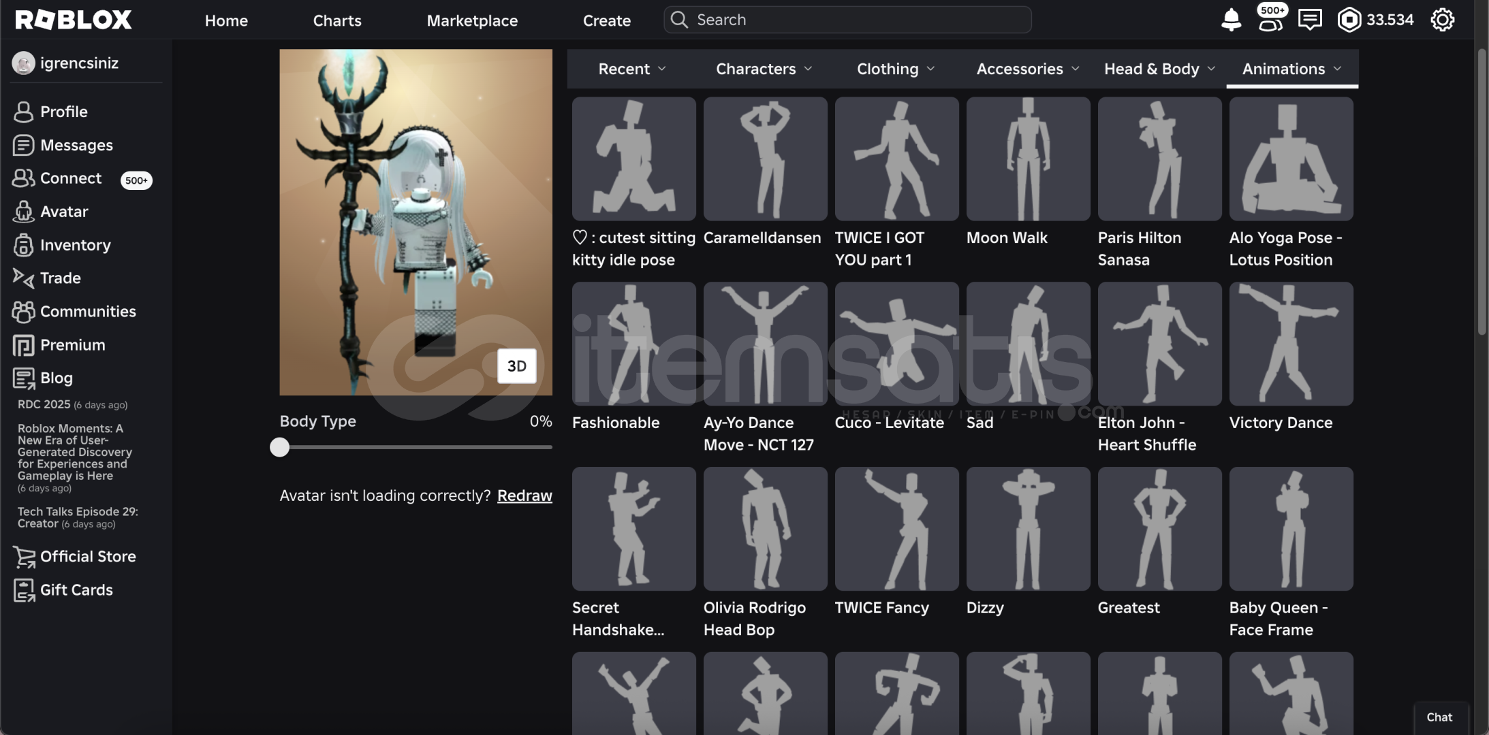This screenshot has height=735, width=1489.
Task: Click the Robux balance icon
Action: click(1349, 20)
